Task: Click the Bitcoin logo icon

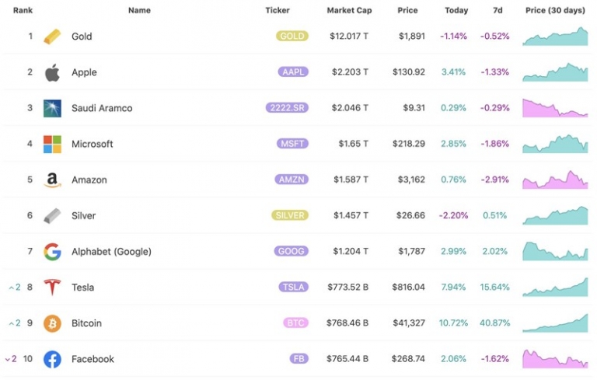Action: click(x=52, y=323)
